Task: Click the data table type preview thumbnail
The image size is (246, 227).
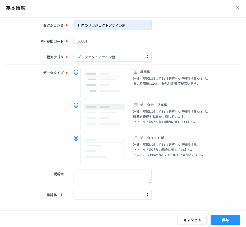Action: coord(105,115)
